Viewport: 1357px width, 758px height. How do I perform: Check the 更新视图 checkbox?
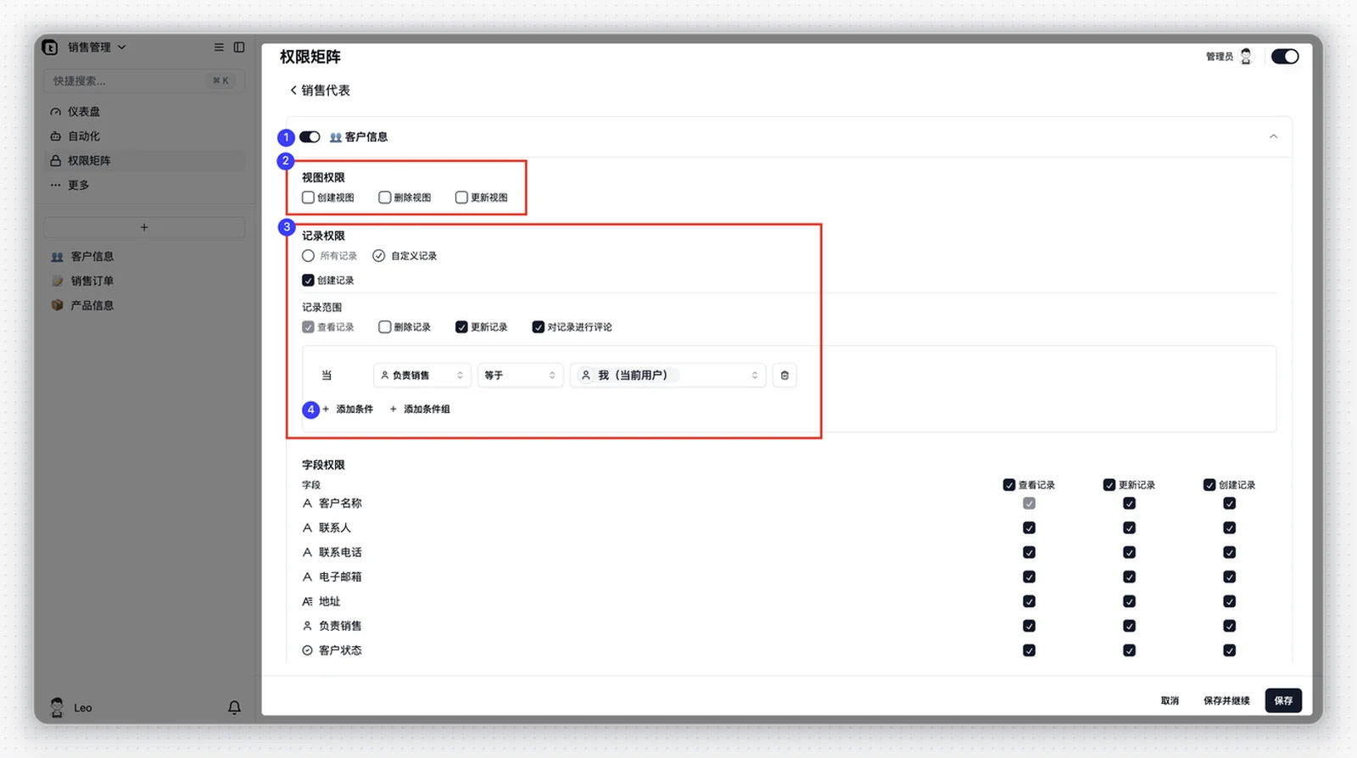click(x=461, y=198)
